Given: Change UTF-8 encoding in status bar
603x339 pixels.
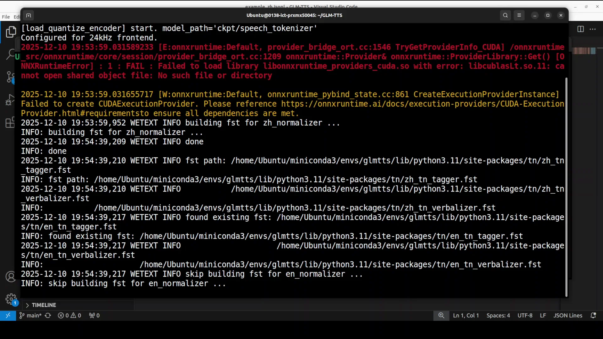Looking at the screenshot, I should click(x=525, y=315).
